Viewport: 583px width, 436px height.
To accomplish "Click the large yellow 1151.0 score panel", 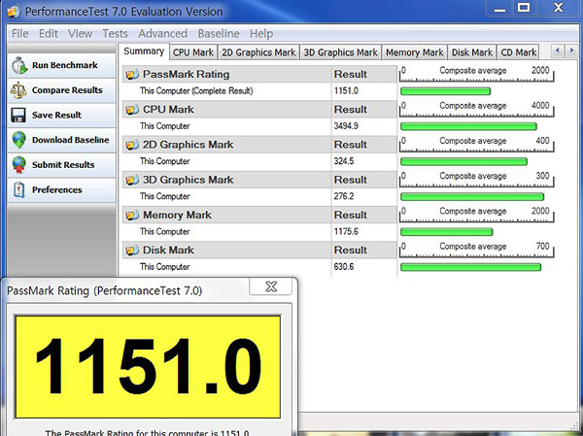I will (148, 366).
